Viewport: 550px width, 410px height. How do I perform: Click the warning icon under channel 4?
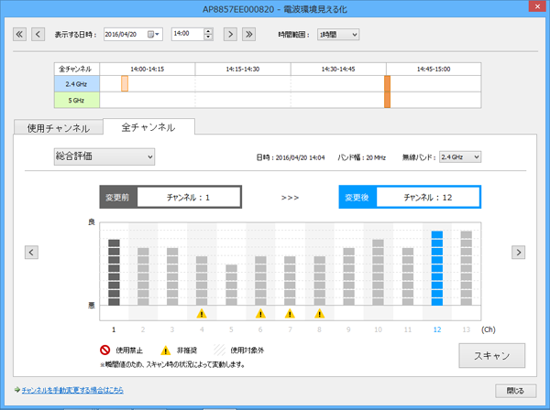pyautogui.click(x=202, y=313)
